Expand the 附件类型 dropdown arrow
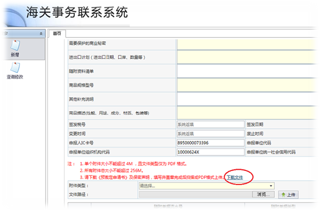 (x=271, y=185)
